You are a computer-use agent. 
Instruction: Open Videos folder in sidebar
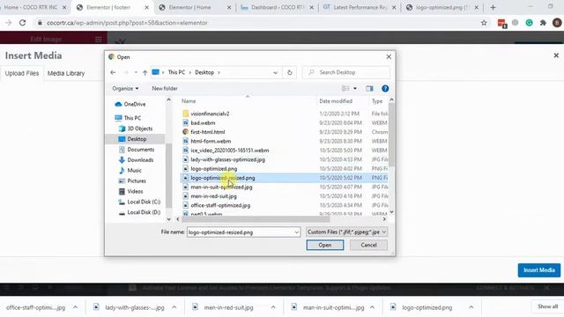[x=131, y=191]
